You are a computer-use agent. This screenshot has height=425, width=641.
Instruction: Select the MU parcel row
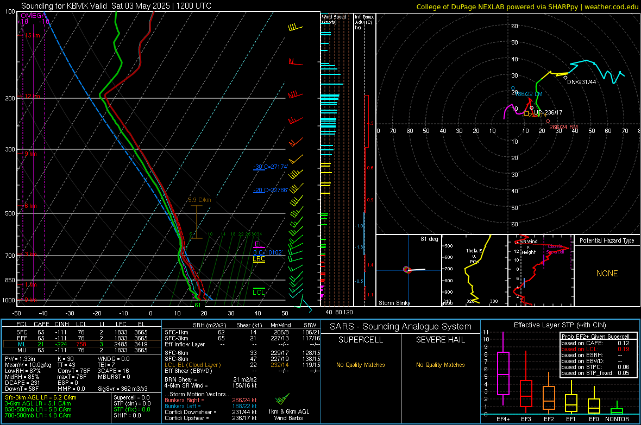[81, 350]
